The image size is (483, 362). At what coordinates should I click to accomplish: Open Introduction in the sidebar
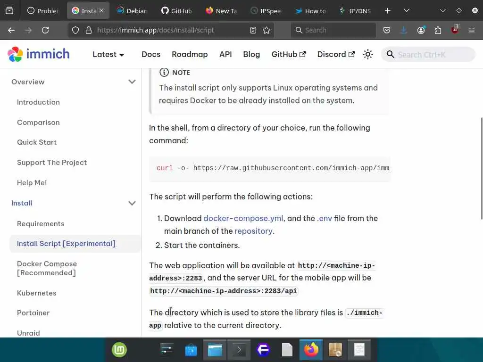tap(39, 102)
